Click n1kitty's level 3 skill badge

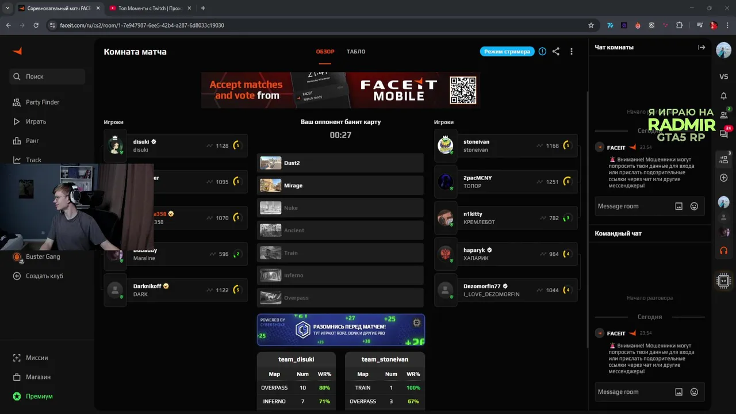tap(568, 218)
